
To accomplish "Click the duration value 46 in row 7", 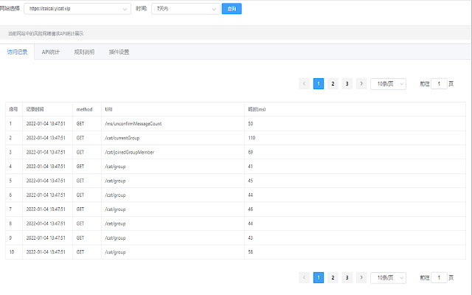I will (251, 209).
